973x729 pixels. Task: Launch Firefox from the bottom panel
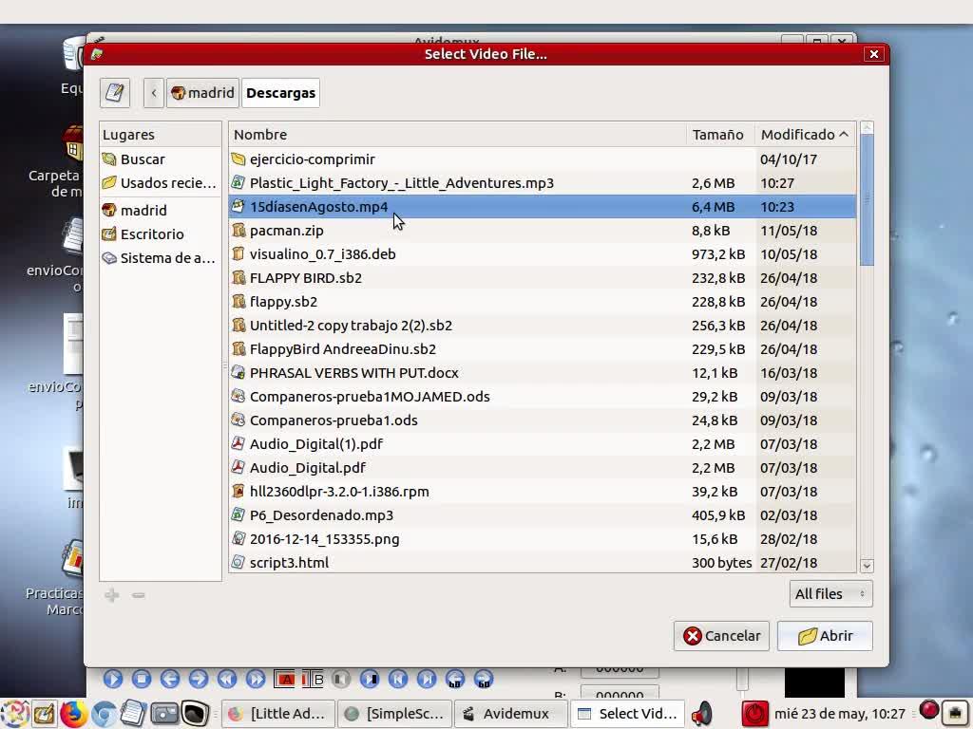74,713
